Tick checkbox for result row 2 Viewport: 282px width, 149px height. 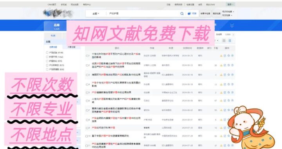pyautogui.click(x=87, y=65)
